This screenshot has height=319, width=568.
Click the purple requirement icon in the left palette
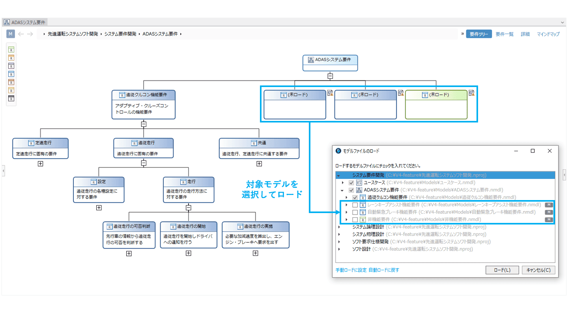(x=11, y=66)
